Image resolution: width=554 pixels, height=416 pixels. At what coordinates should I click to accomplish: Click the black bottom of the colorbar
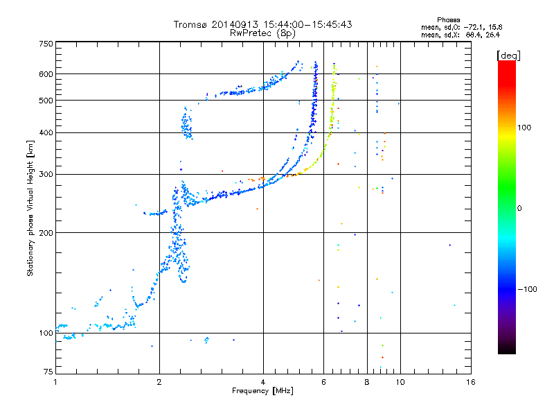click(x=507, y=349)
